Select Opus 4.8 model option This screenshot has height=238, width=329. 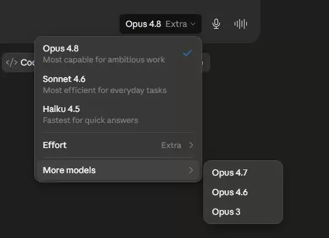(118, 54)
